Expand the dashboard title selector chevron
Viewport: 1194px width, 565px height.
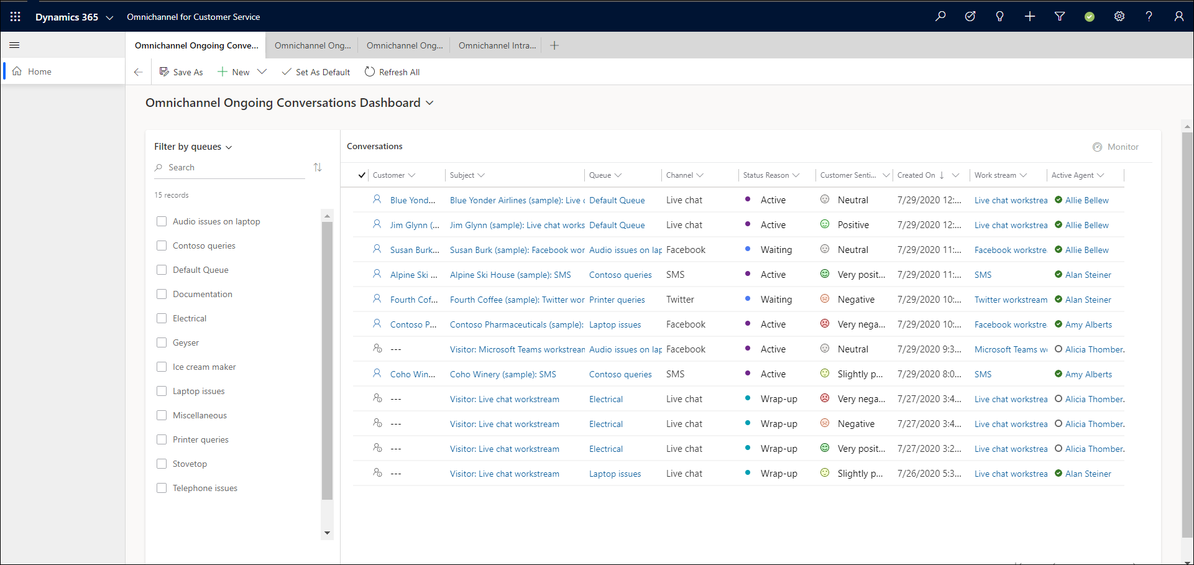pos(429,103)
